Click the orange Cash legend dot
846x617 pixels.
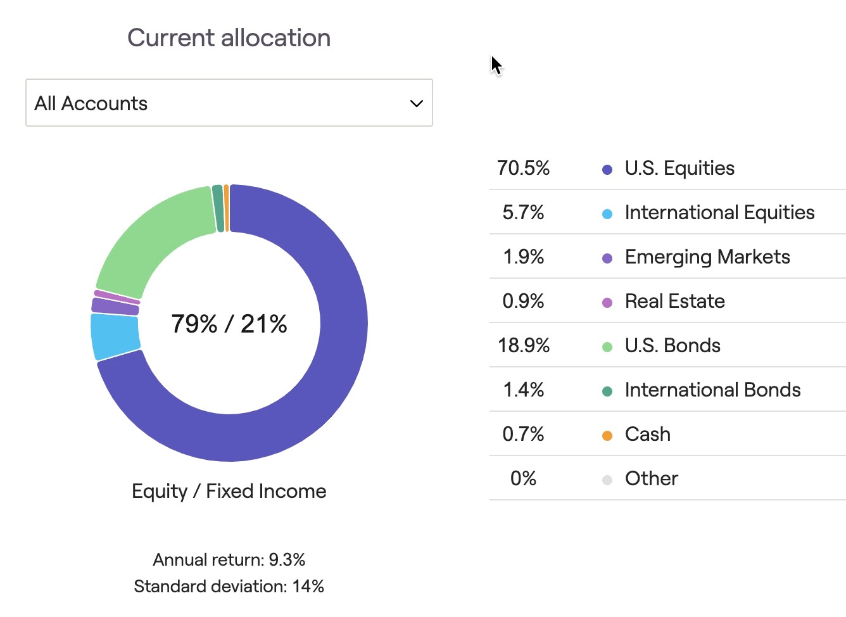pyautogui.click(x=607, y=435)
